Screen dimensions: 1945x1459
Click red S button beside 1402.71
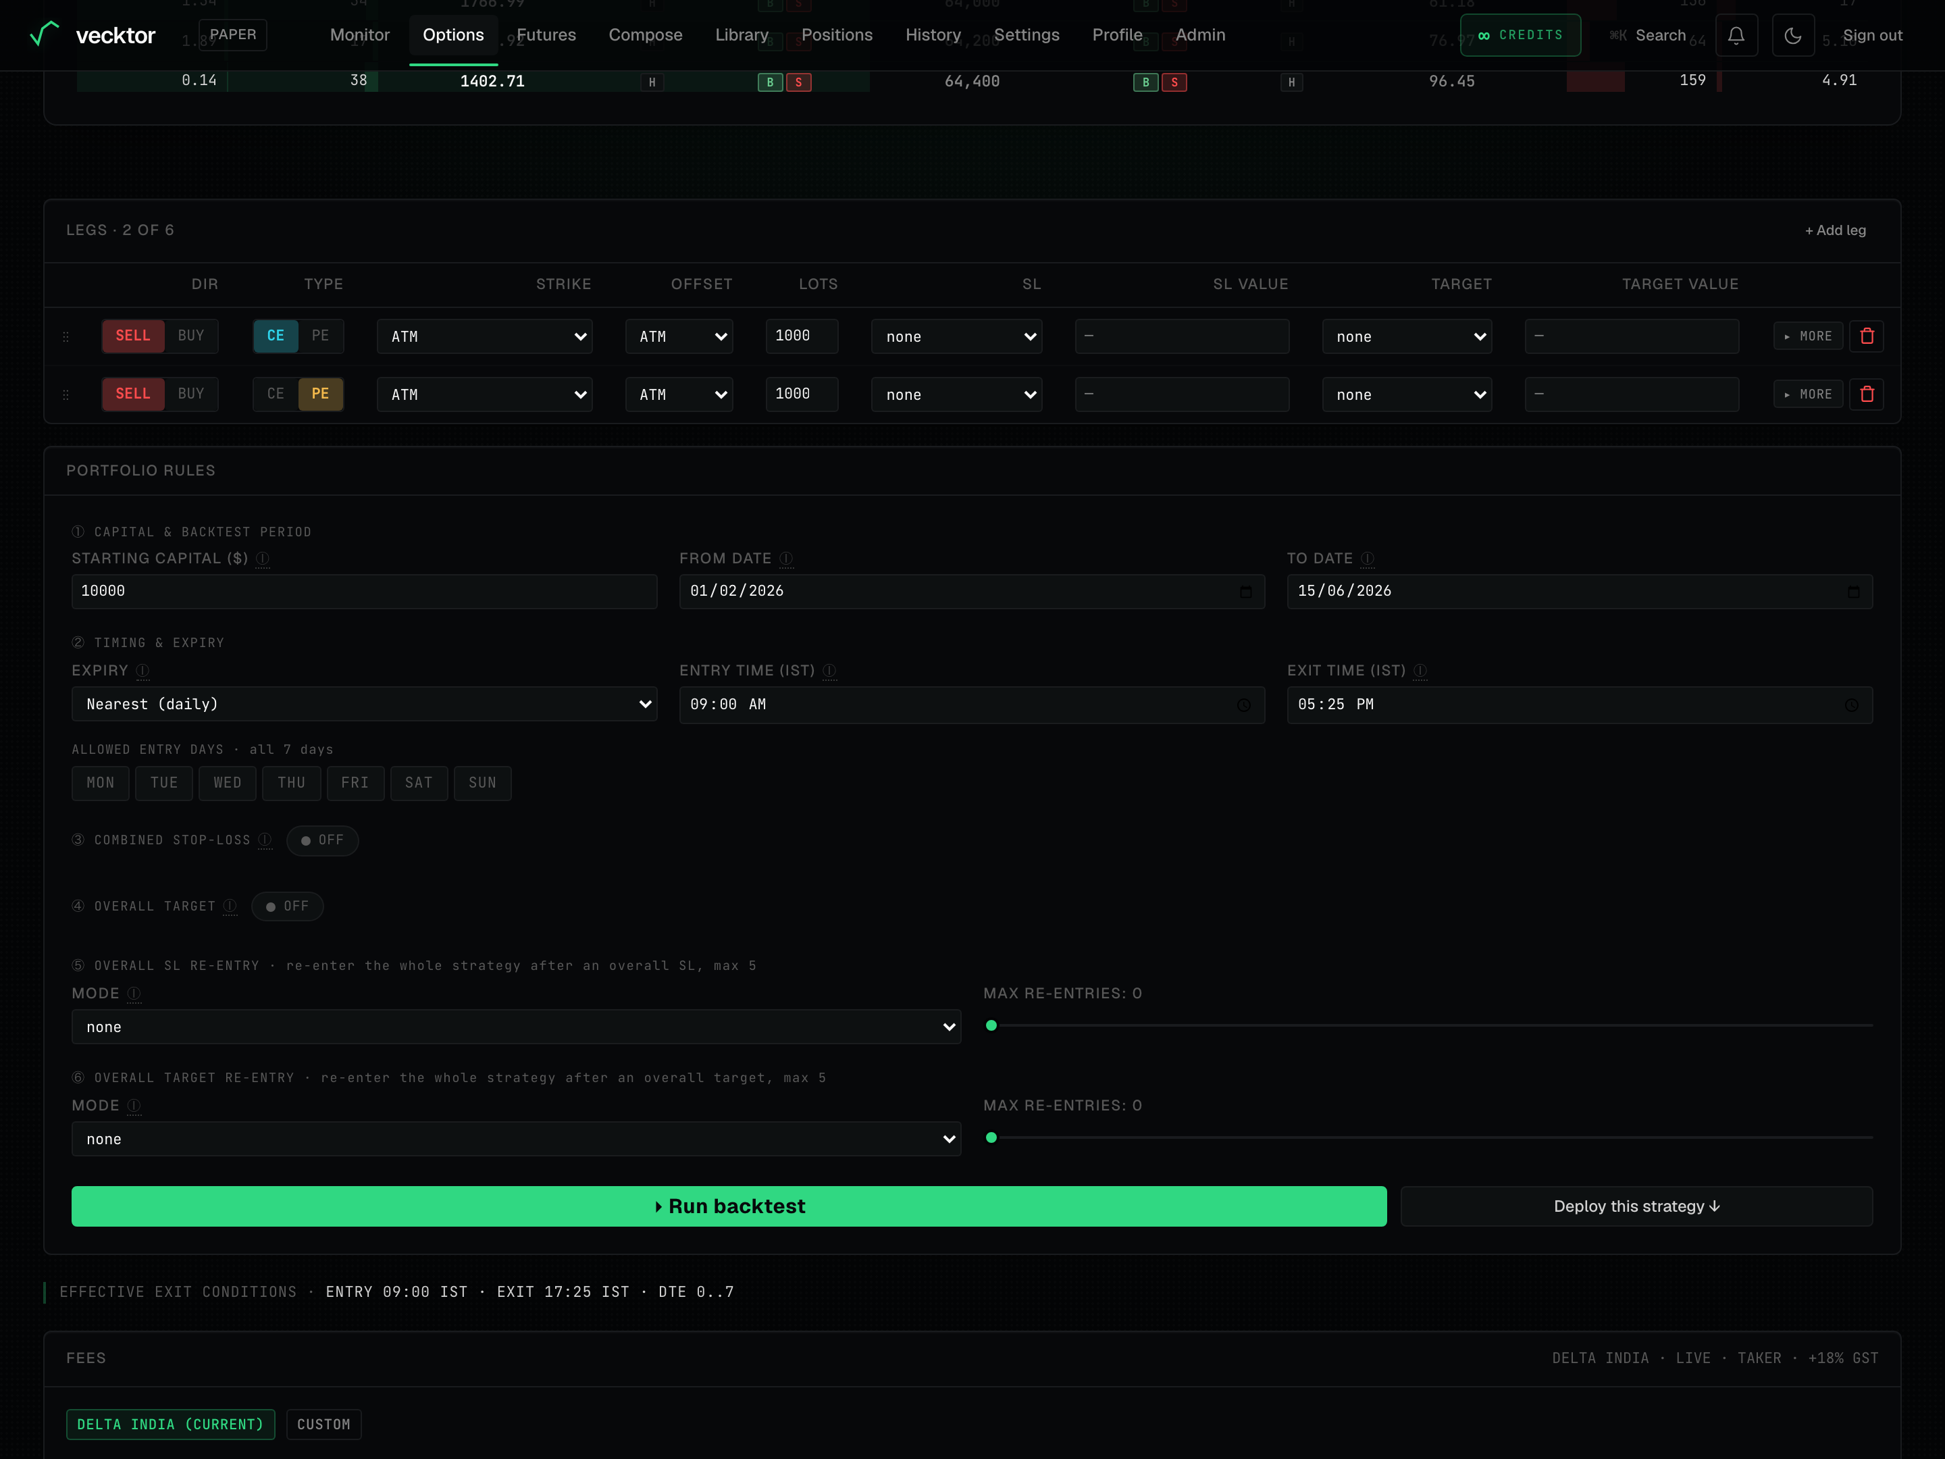[x=798, y=82]
